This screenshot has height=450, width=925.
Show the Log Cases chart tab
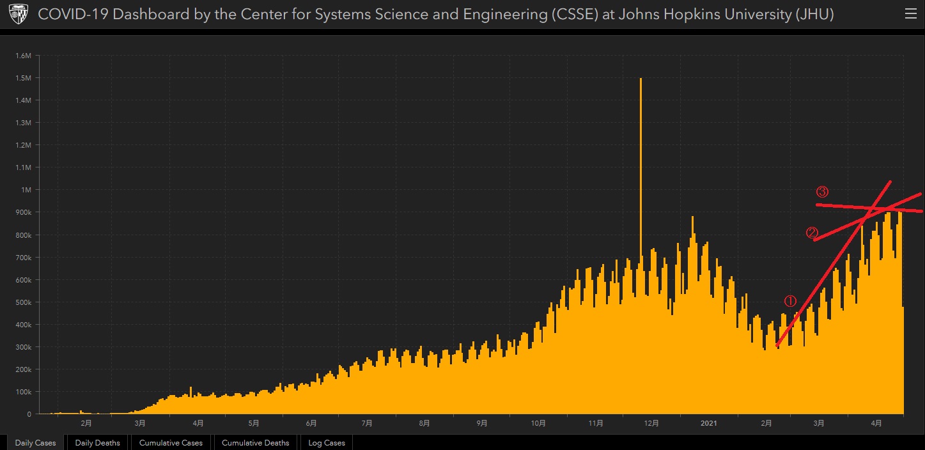(x=326, y=442)
